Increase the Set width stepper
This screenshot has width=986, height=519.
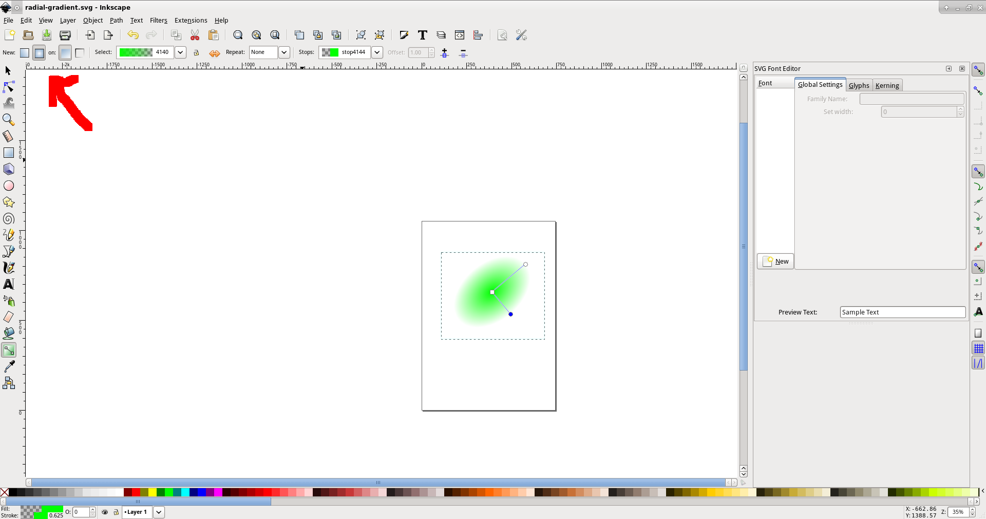coord(960,109)
